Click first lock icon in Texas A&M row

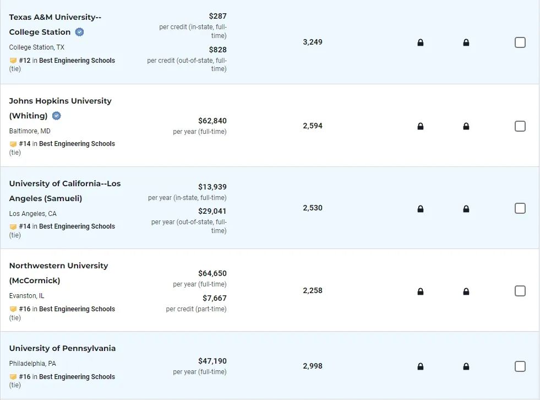click(x=420, y=42)
